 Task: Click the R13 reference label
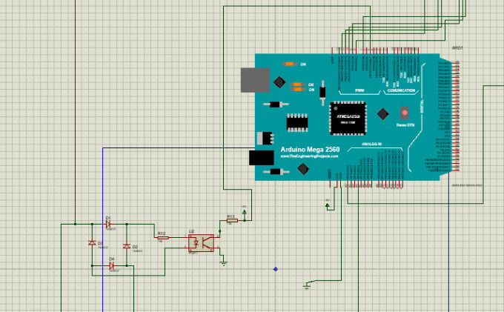pos(231,216)
